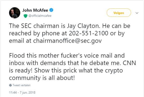Follow the account with Volgen button
The width and height of the screenshot is (144, 97).
click(119, 13)
